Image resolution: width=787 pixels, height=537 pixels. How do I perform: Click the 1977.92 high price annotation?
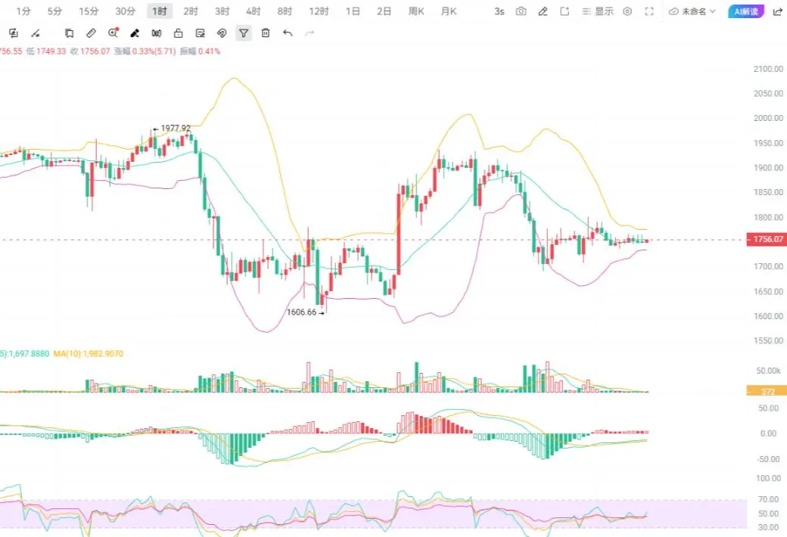pos(173,129)
